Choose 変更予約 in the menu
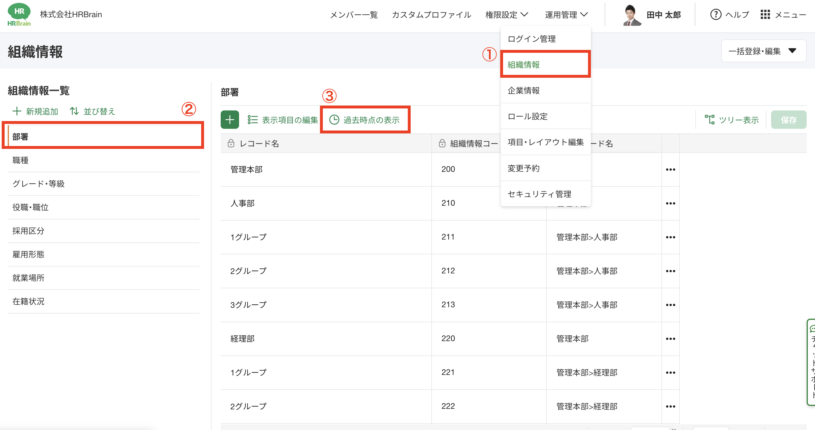Image resolution: width=815 pixels, height=430 pixels. pyautogui.click(x=524, y=168)
